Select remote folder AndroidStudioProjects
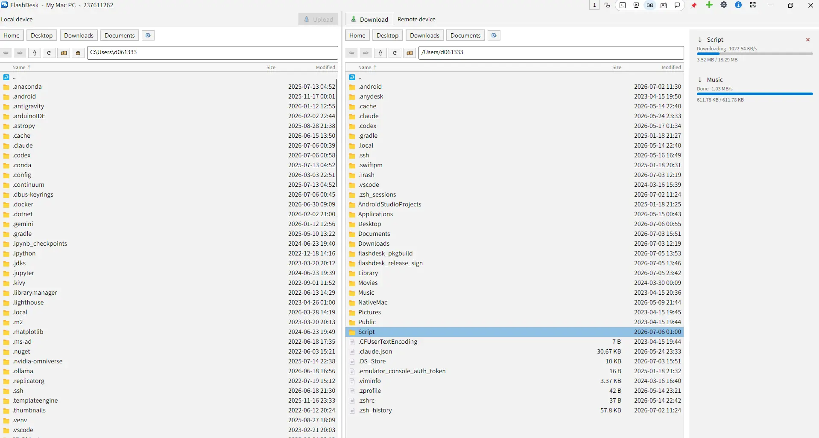This screenshot has width=819, height=438. [x=514, y=204]
